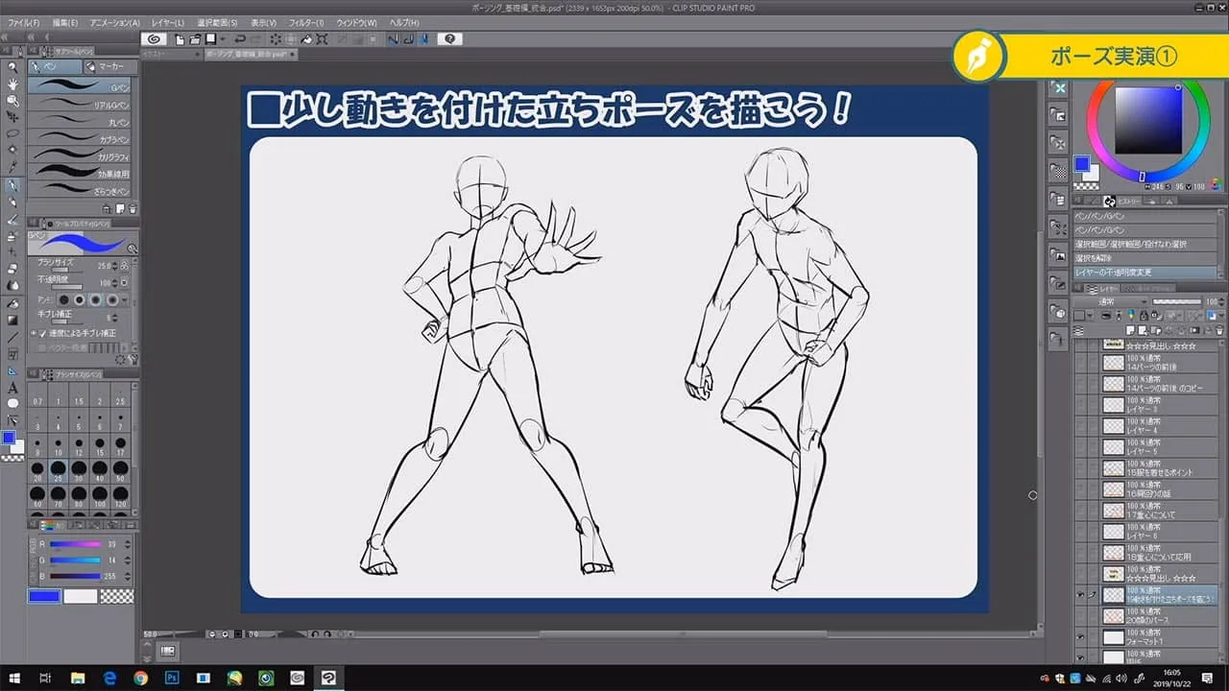Enable the 速度による手ブレ補正 checkbox
This screenshot has height=691, width=1229.
(x=43, y=333)
